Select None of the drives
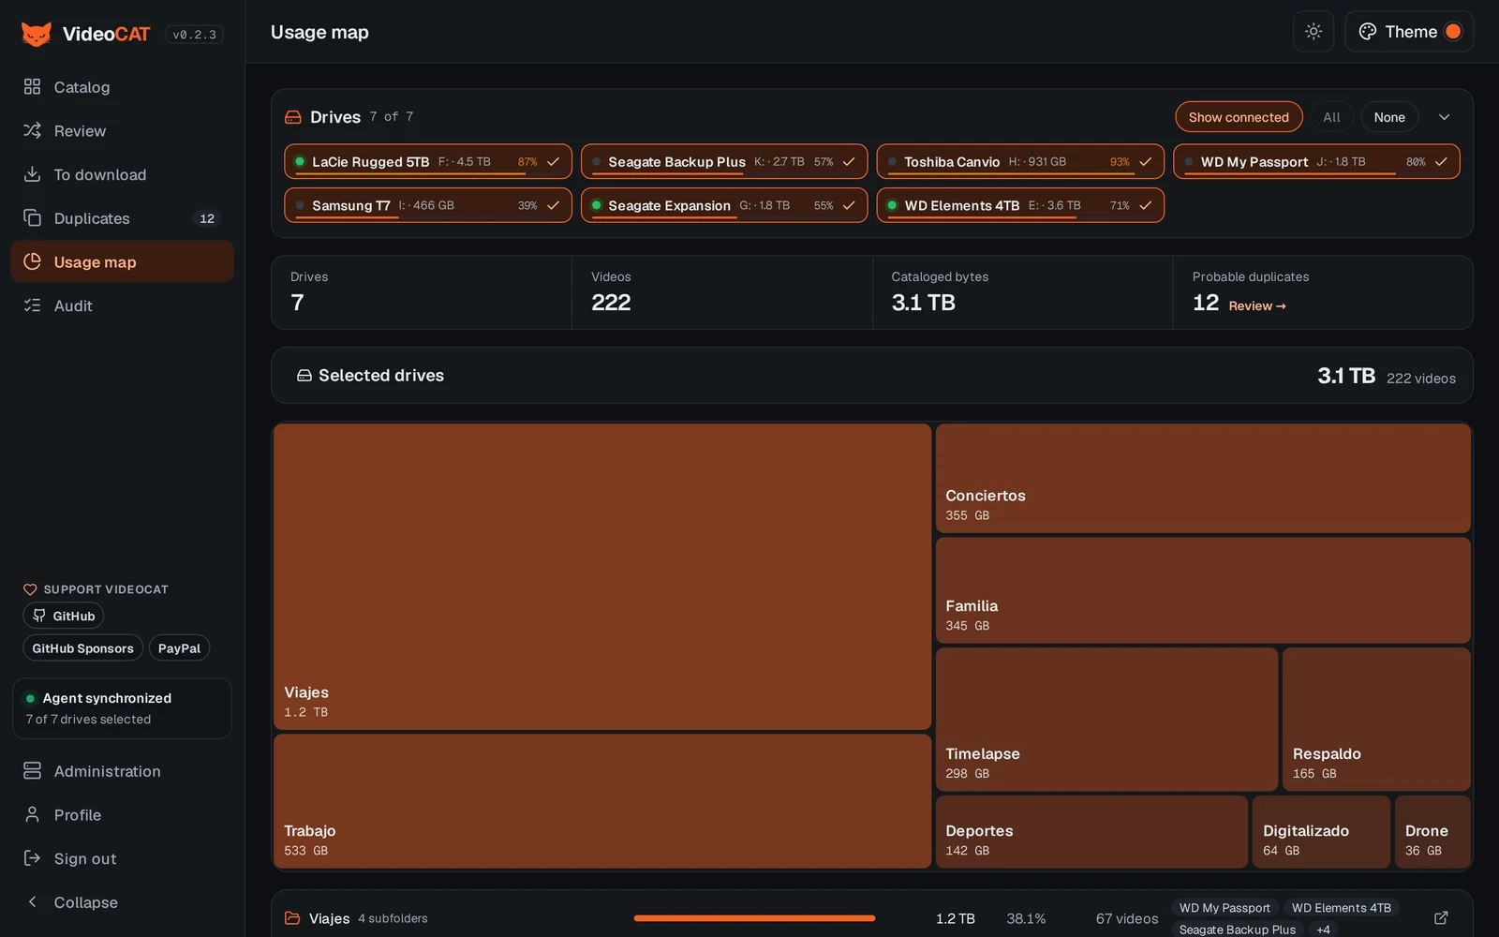1499x937 pixels. point(1388,117)
